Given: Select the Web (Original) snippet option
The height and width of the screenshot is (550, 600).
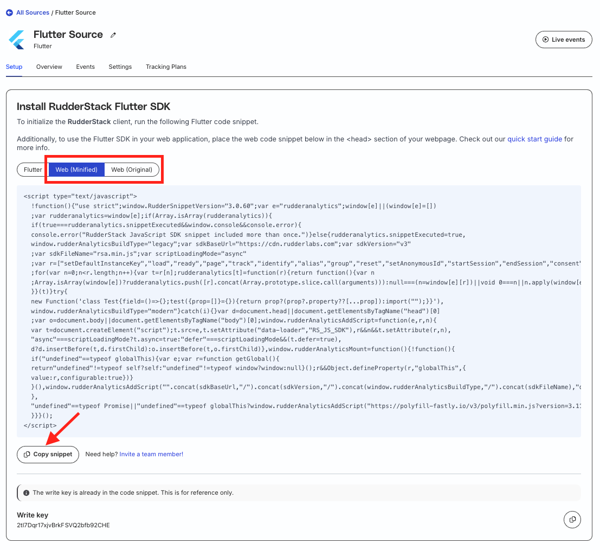Looking at the screenshot, I should [132, 170].
